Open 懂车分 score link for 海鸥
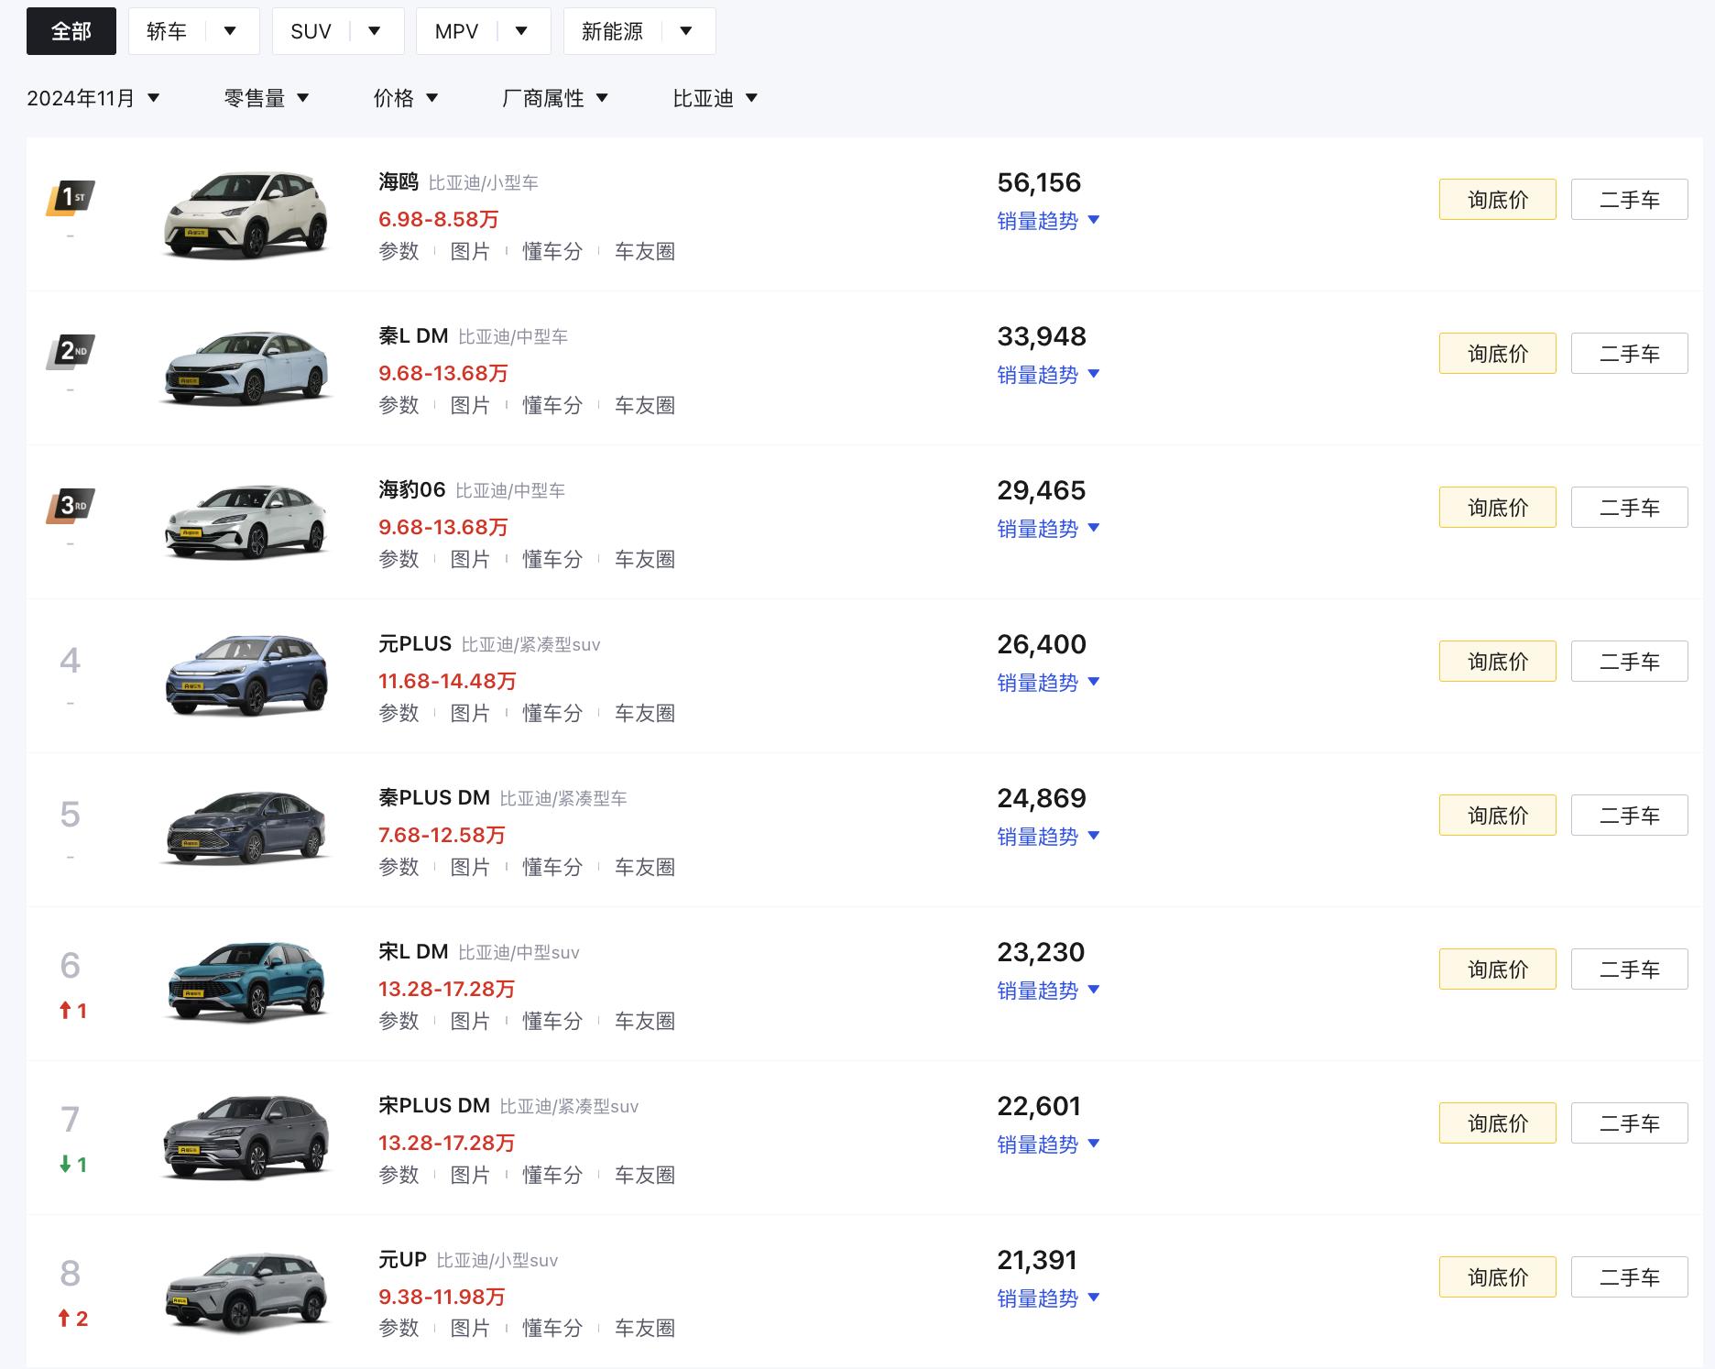 point(552,251)
